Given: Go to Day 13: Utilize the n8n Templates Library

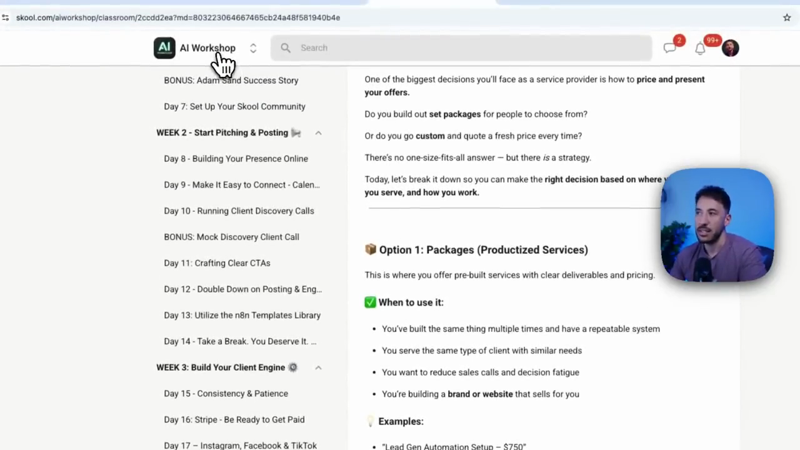Looking at the screenshot, I should (x=242, y=315).
